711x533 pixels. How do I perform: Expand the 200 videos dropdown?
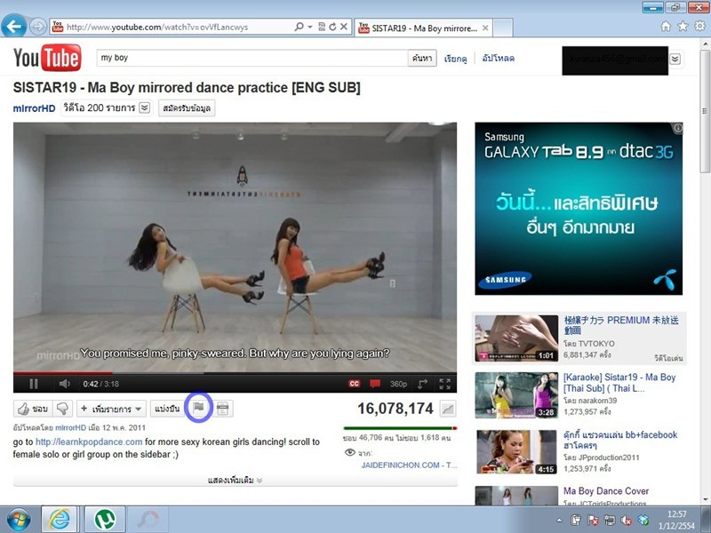[x=145, y=107]
